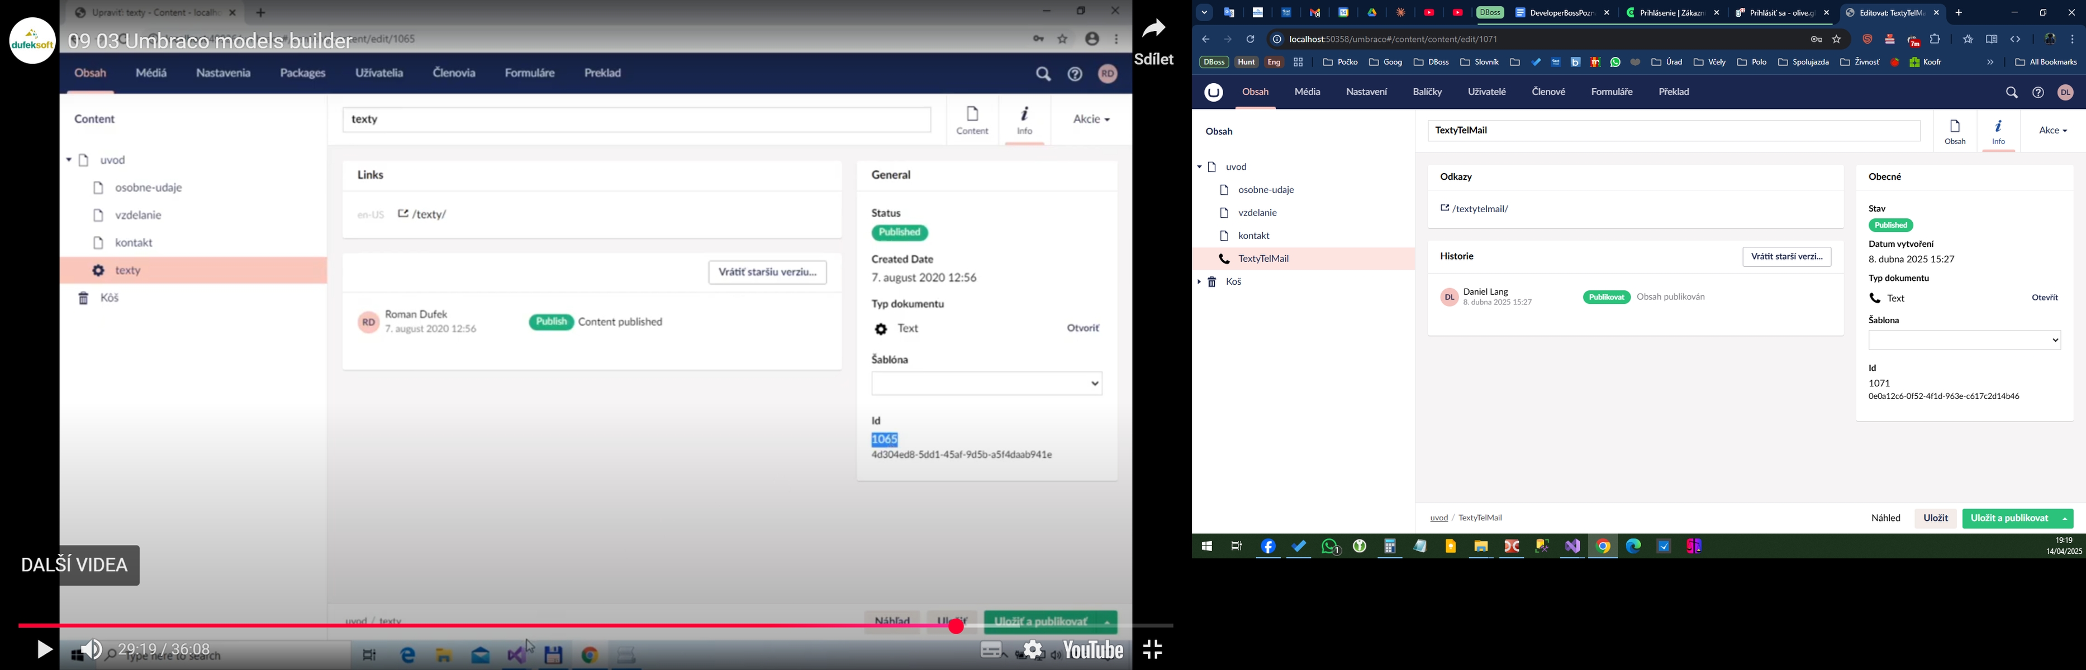This screenshot has width=2086, height=670.
Task: Click the Umbraco logo icon
Action: 1213,93
